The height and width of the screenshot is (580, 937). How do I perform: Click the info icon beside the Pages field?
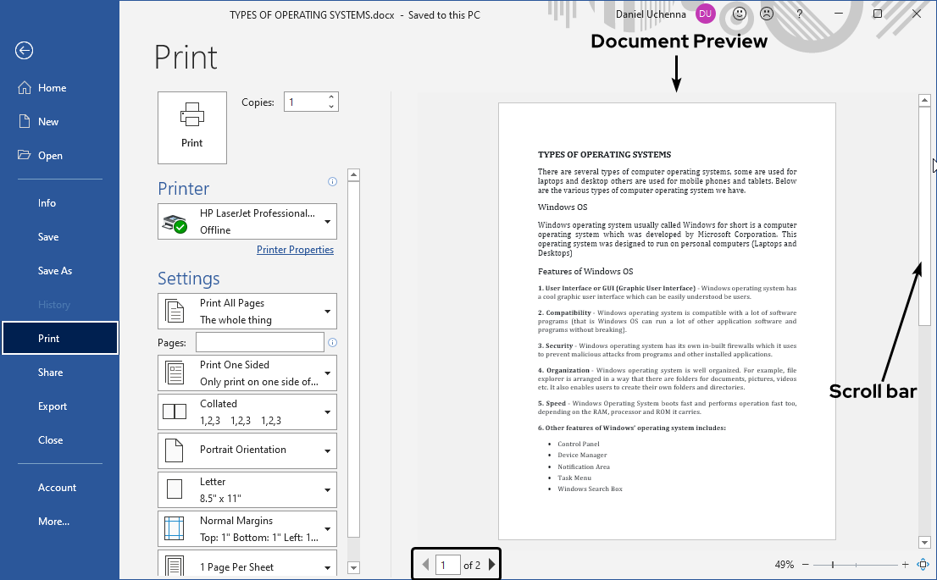(333, 342)
